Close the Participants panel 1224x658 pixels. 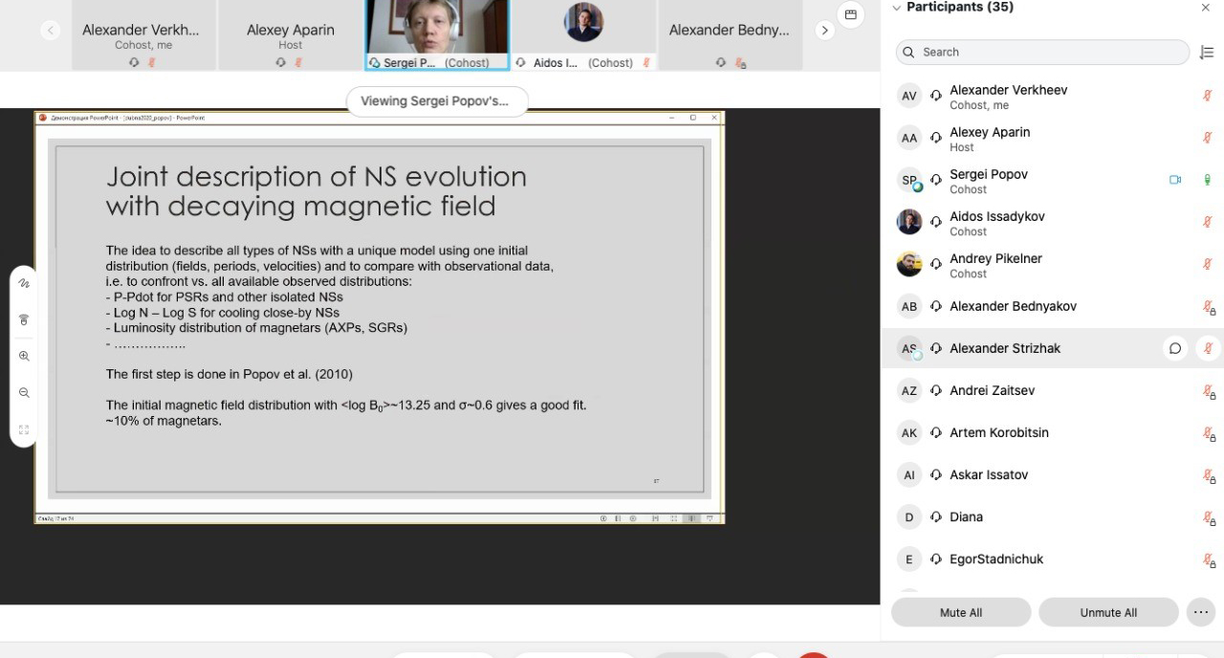[1205, 8]
